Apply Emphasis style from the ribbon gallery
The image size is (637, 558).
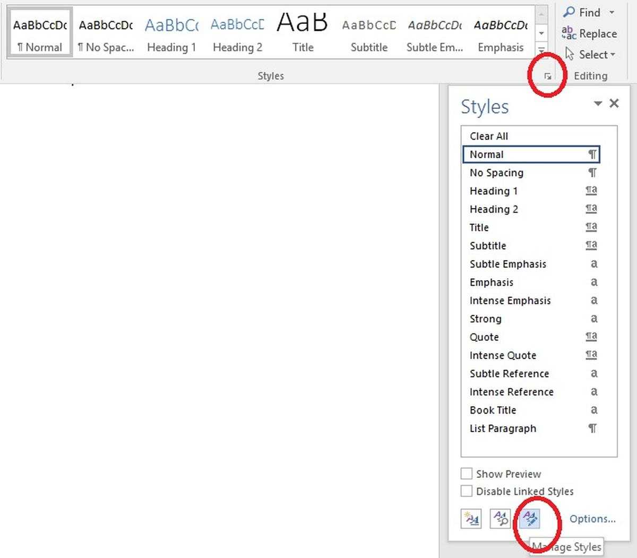pyautogui.click(x=501, y=32)
